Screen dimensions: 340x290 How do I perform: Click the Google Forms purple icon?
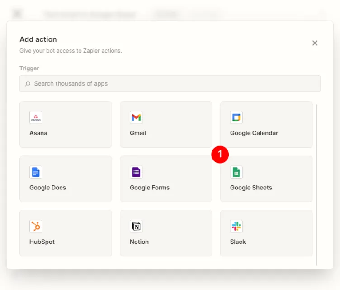tap(136, 172)
